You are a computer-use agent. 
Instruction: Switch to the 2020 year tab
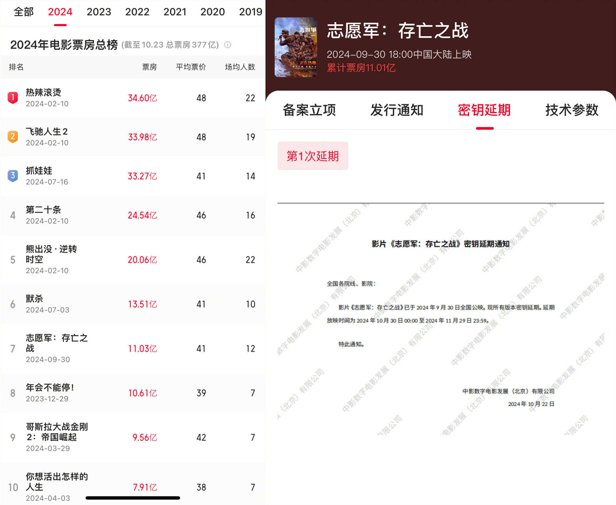[x=212, y=12]
